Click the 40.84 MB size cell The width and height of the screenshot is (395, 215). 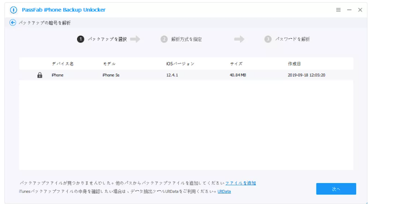coord(238,75)
